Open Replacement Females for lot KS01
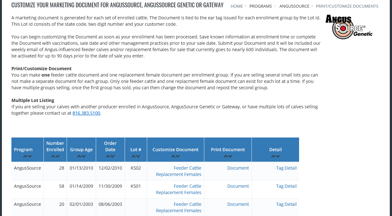Screen dimensions: 392x216 179,192
